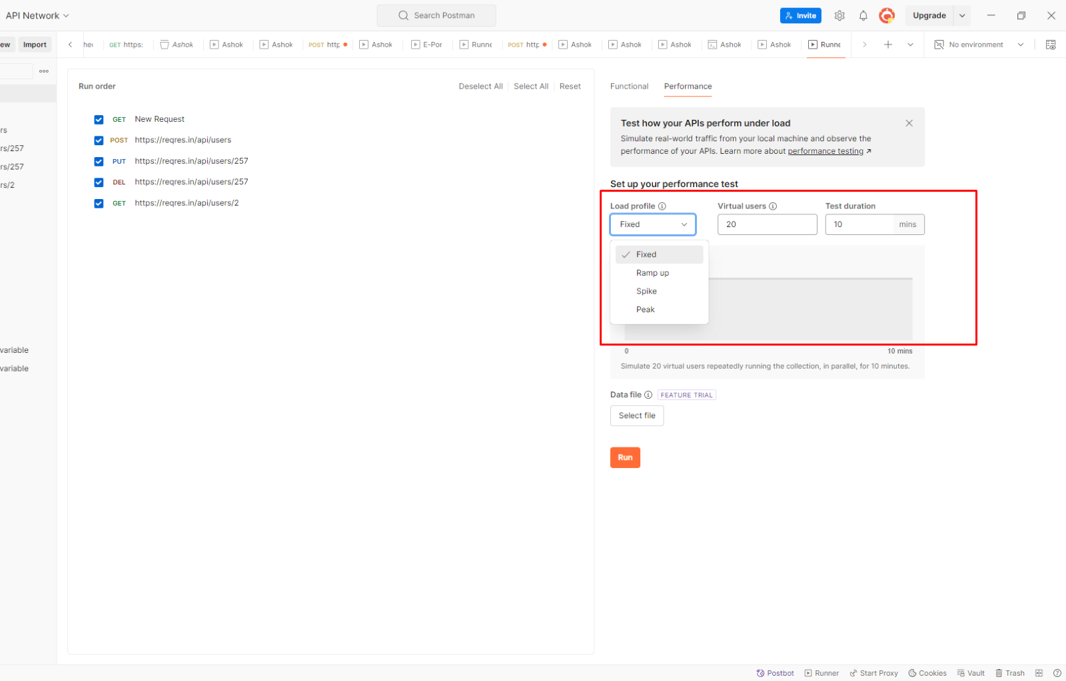Uncheck the POST reqres.in/api/users request

tap(99, 140)
